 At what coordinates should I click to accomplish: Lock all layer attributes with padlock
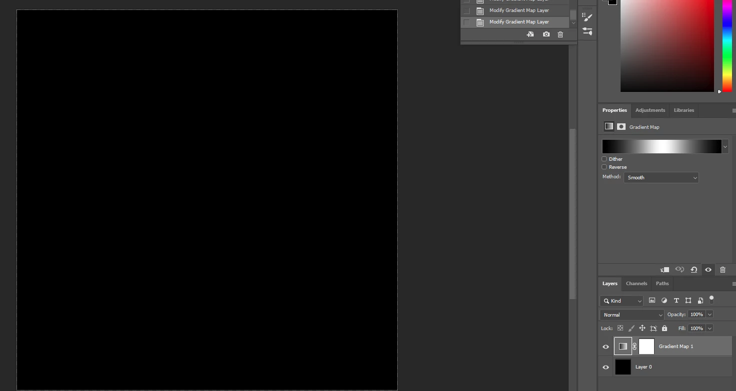pos(664,328)
